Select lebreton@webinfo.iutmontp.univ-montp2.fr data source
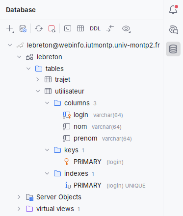Image resolution: width=183 pixels, height=216 pixels. pos(93,45)
